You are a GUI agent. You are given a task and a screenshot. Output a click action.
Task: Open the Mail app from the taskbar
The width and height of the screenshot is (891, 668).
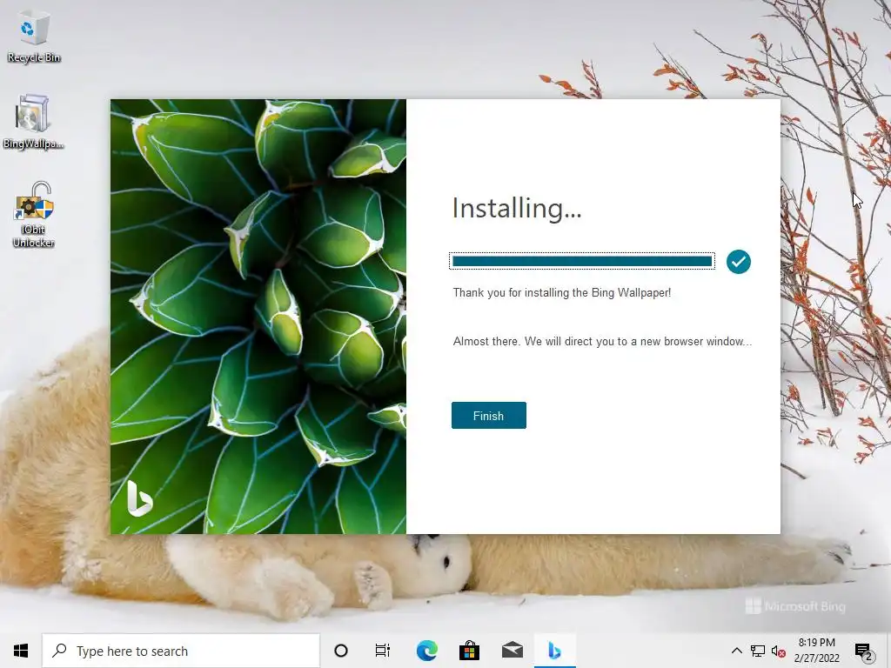point(512,651)
